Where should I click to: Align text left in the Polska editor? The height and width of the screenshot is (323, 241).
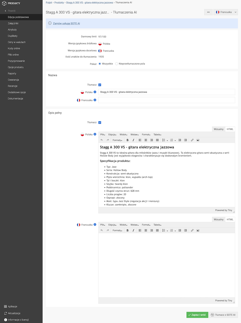click(x=140, y=140)
